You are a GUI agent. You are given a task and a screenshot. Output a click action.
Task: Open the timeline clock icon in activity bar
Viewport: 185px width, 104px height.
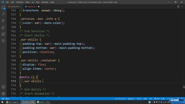click(x=3, y=41)
